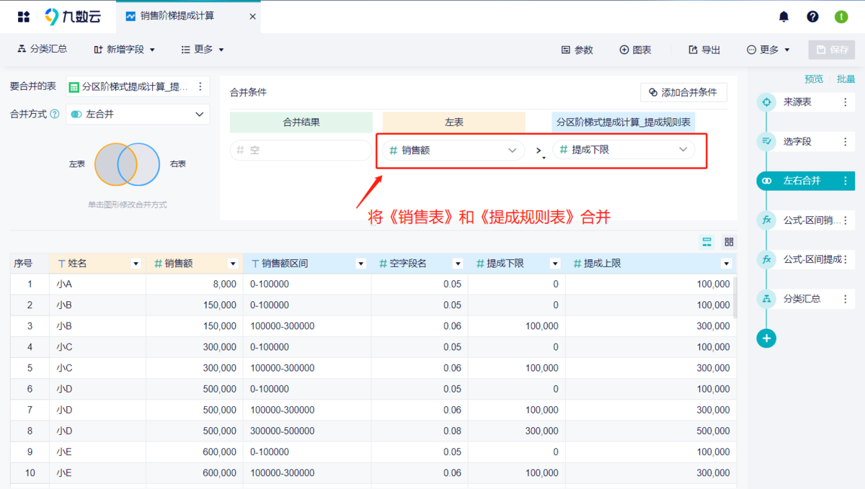Image resolution: width=865 pixels, height=489 pixels.
Task: Open the 参数 panel
Action: pyautogui.click(x=577, y=50)
